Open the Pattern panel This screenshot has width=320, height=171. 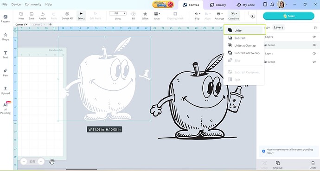pos(5,19)
